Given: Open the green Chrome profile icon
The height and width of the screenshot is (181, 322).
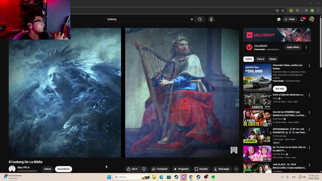Looking at the screenshot, I should tap(312, 11).
